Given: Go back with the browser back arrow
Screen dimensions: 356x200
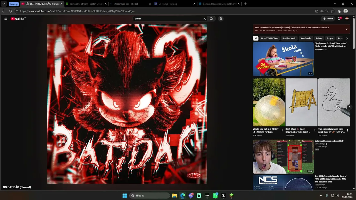Looking at the screenshot, I should 4,11.
